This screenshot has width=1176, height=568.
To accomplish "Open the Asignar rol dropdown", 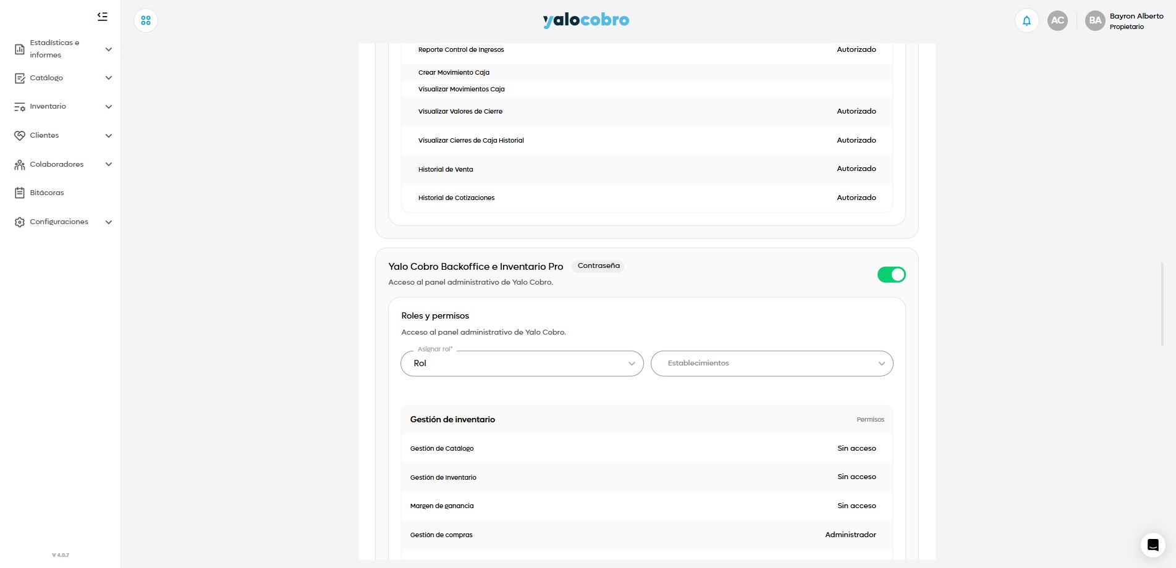I will point(522,363).
